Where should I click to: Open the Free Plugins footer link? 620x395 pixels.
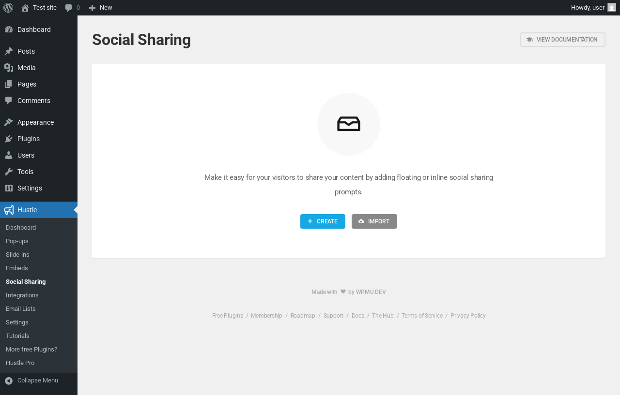[x=228, y=316]
